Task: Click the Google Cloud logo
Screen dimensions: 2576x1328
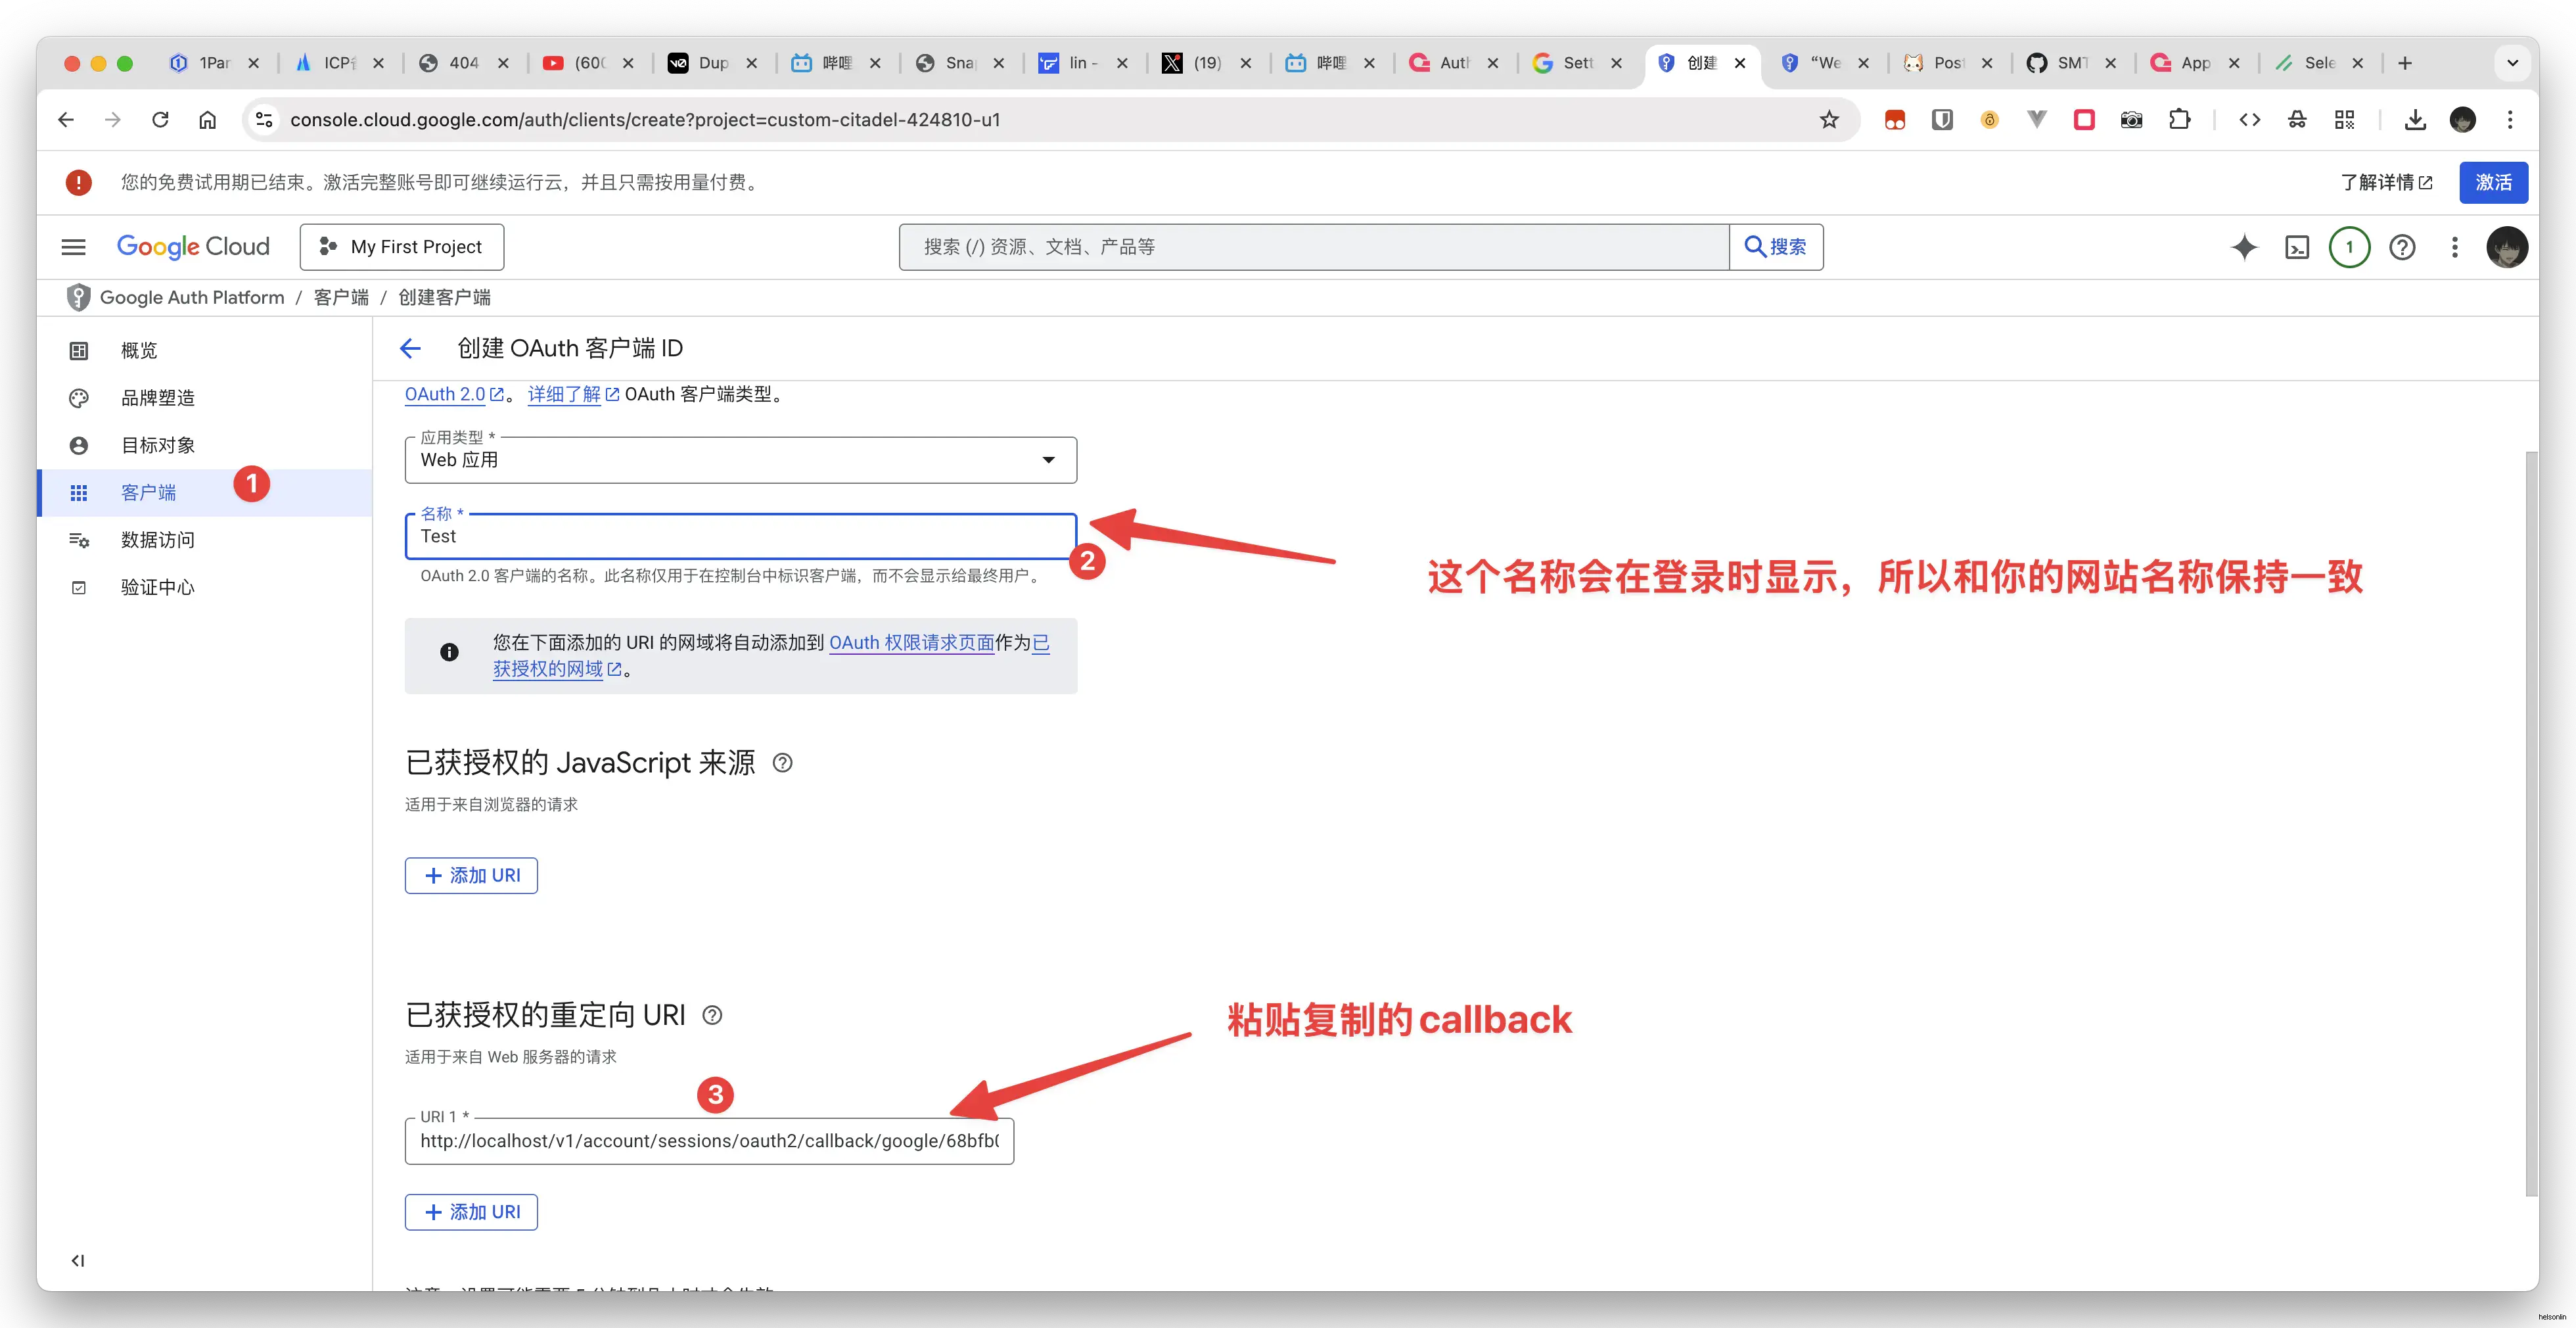Action: [x=193, y=247]
